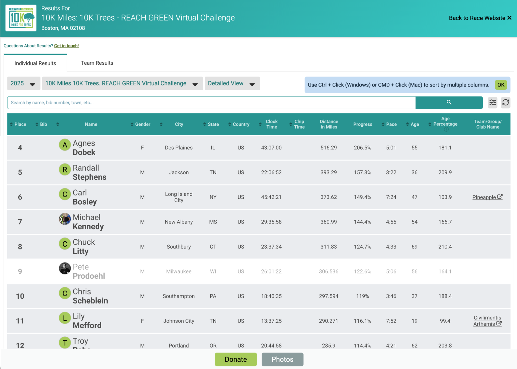
Task: Click the refresh results icon
Action: click(505, 102)
